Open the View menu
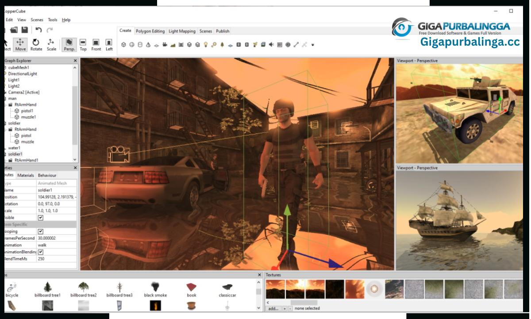This screenshot has width=531, height=319. pyautogui.click(x=22, y=20)
